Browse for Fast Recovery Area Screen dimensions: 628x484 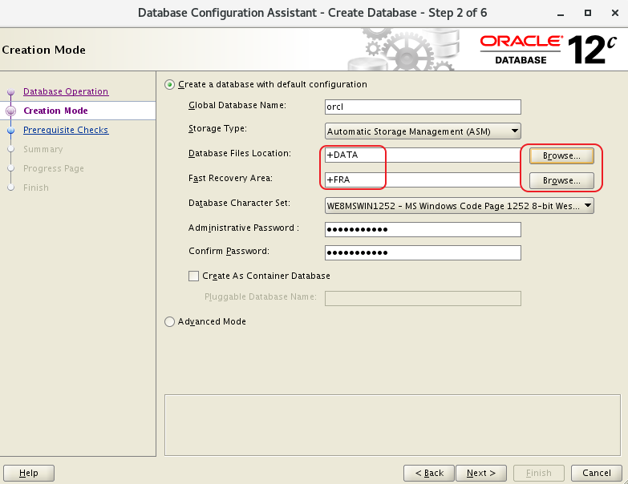tap(561, 180)
